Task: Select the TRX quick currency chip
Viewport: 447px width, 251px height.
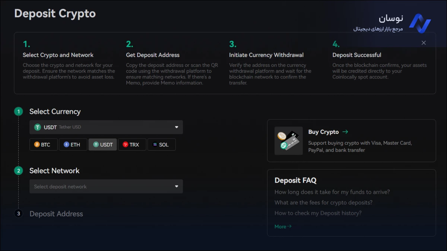Action: (132, 145)
